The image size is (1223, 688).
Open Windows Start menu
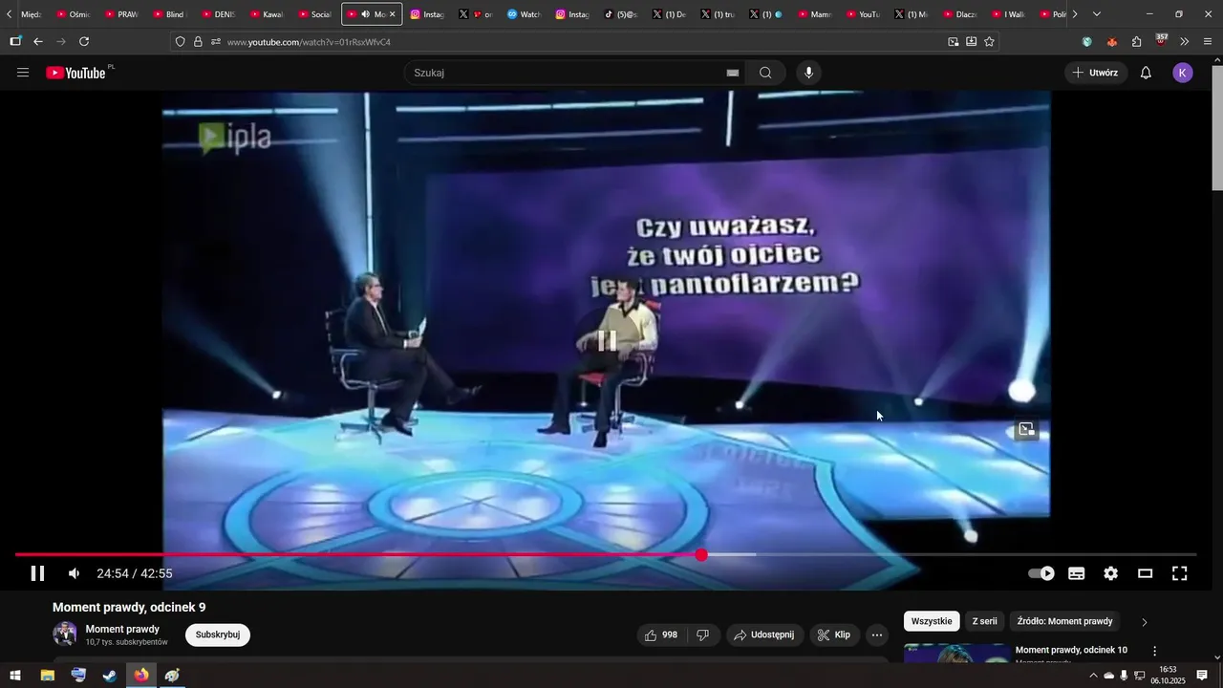[15, 675]
